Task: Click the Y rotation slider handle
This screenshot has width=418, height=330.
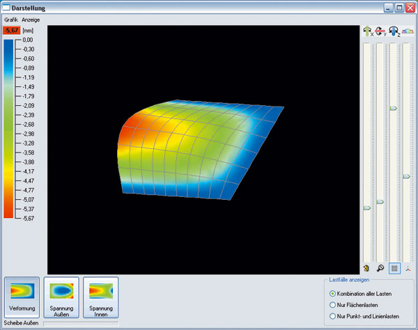Action: pos(380,202)
